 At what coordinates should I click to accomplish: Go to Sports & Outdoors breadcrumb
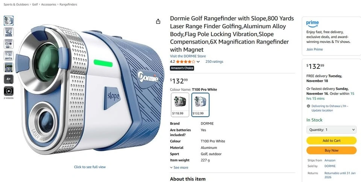tap(16, 5)
